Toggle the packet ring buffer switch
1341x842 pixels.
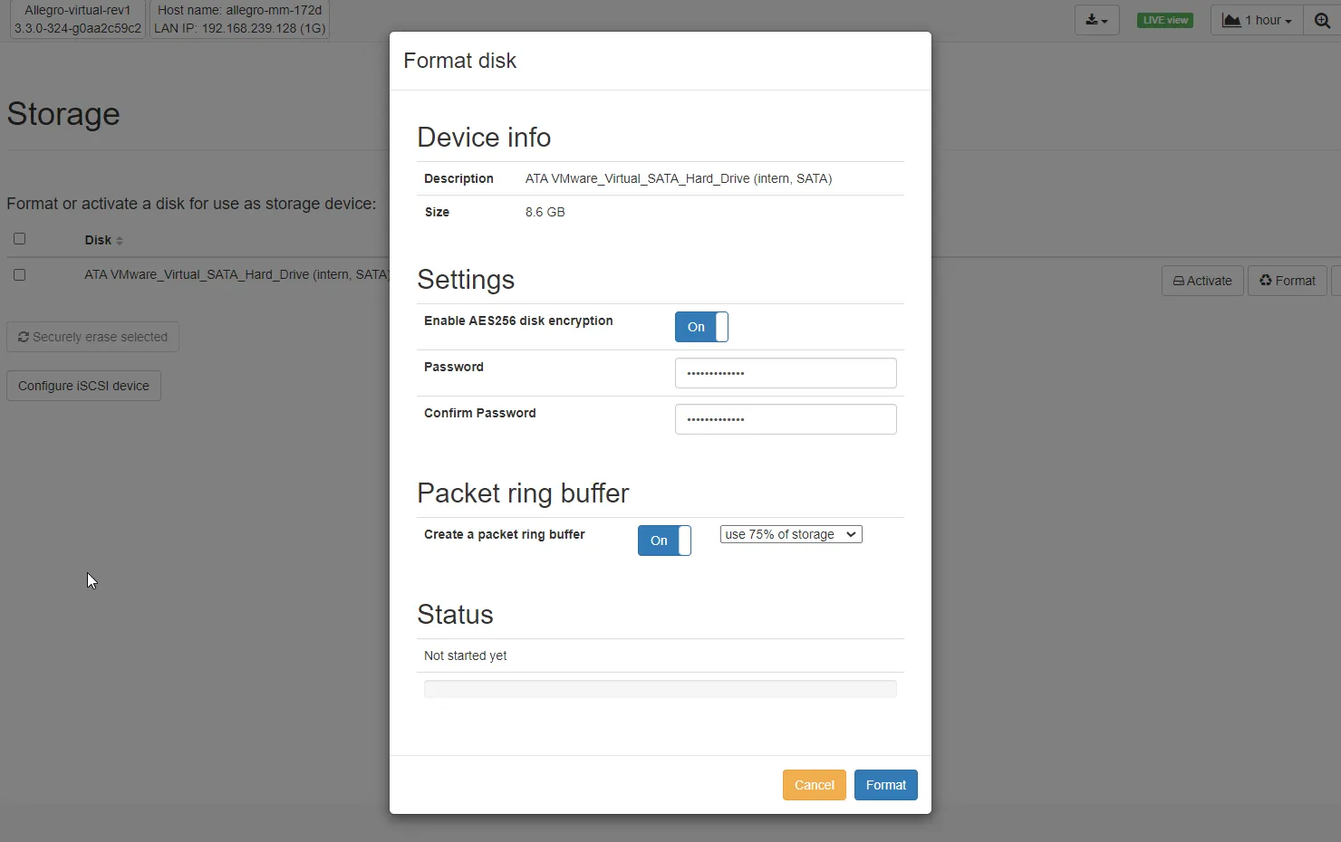point(664,541)
